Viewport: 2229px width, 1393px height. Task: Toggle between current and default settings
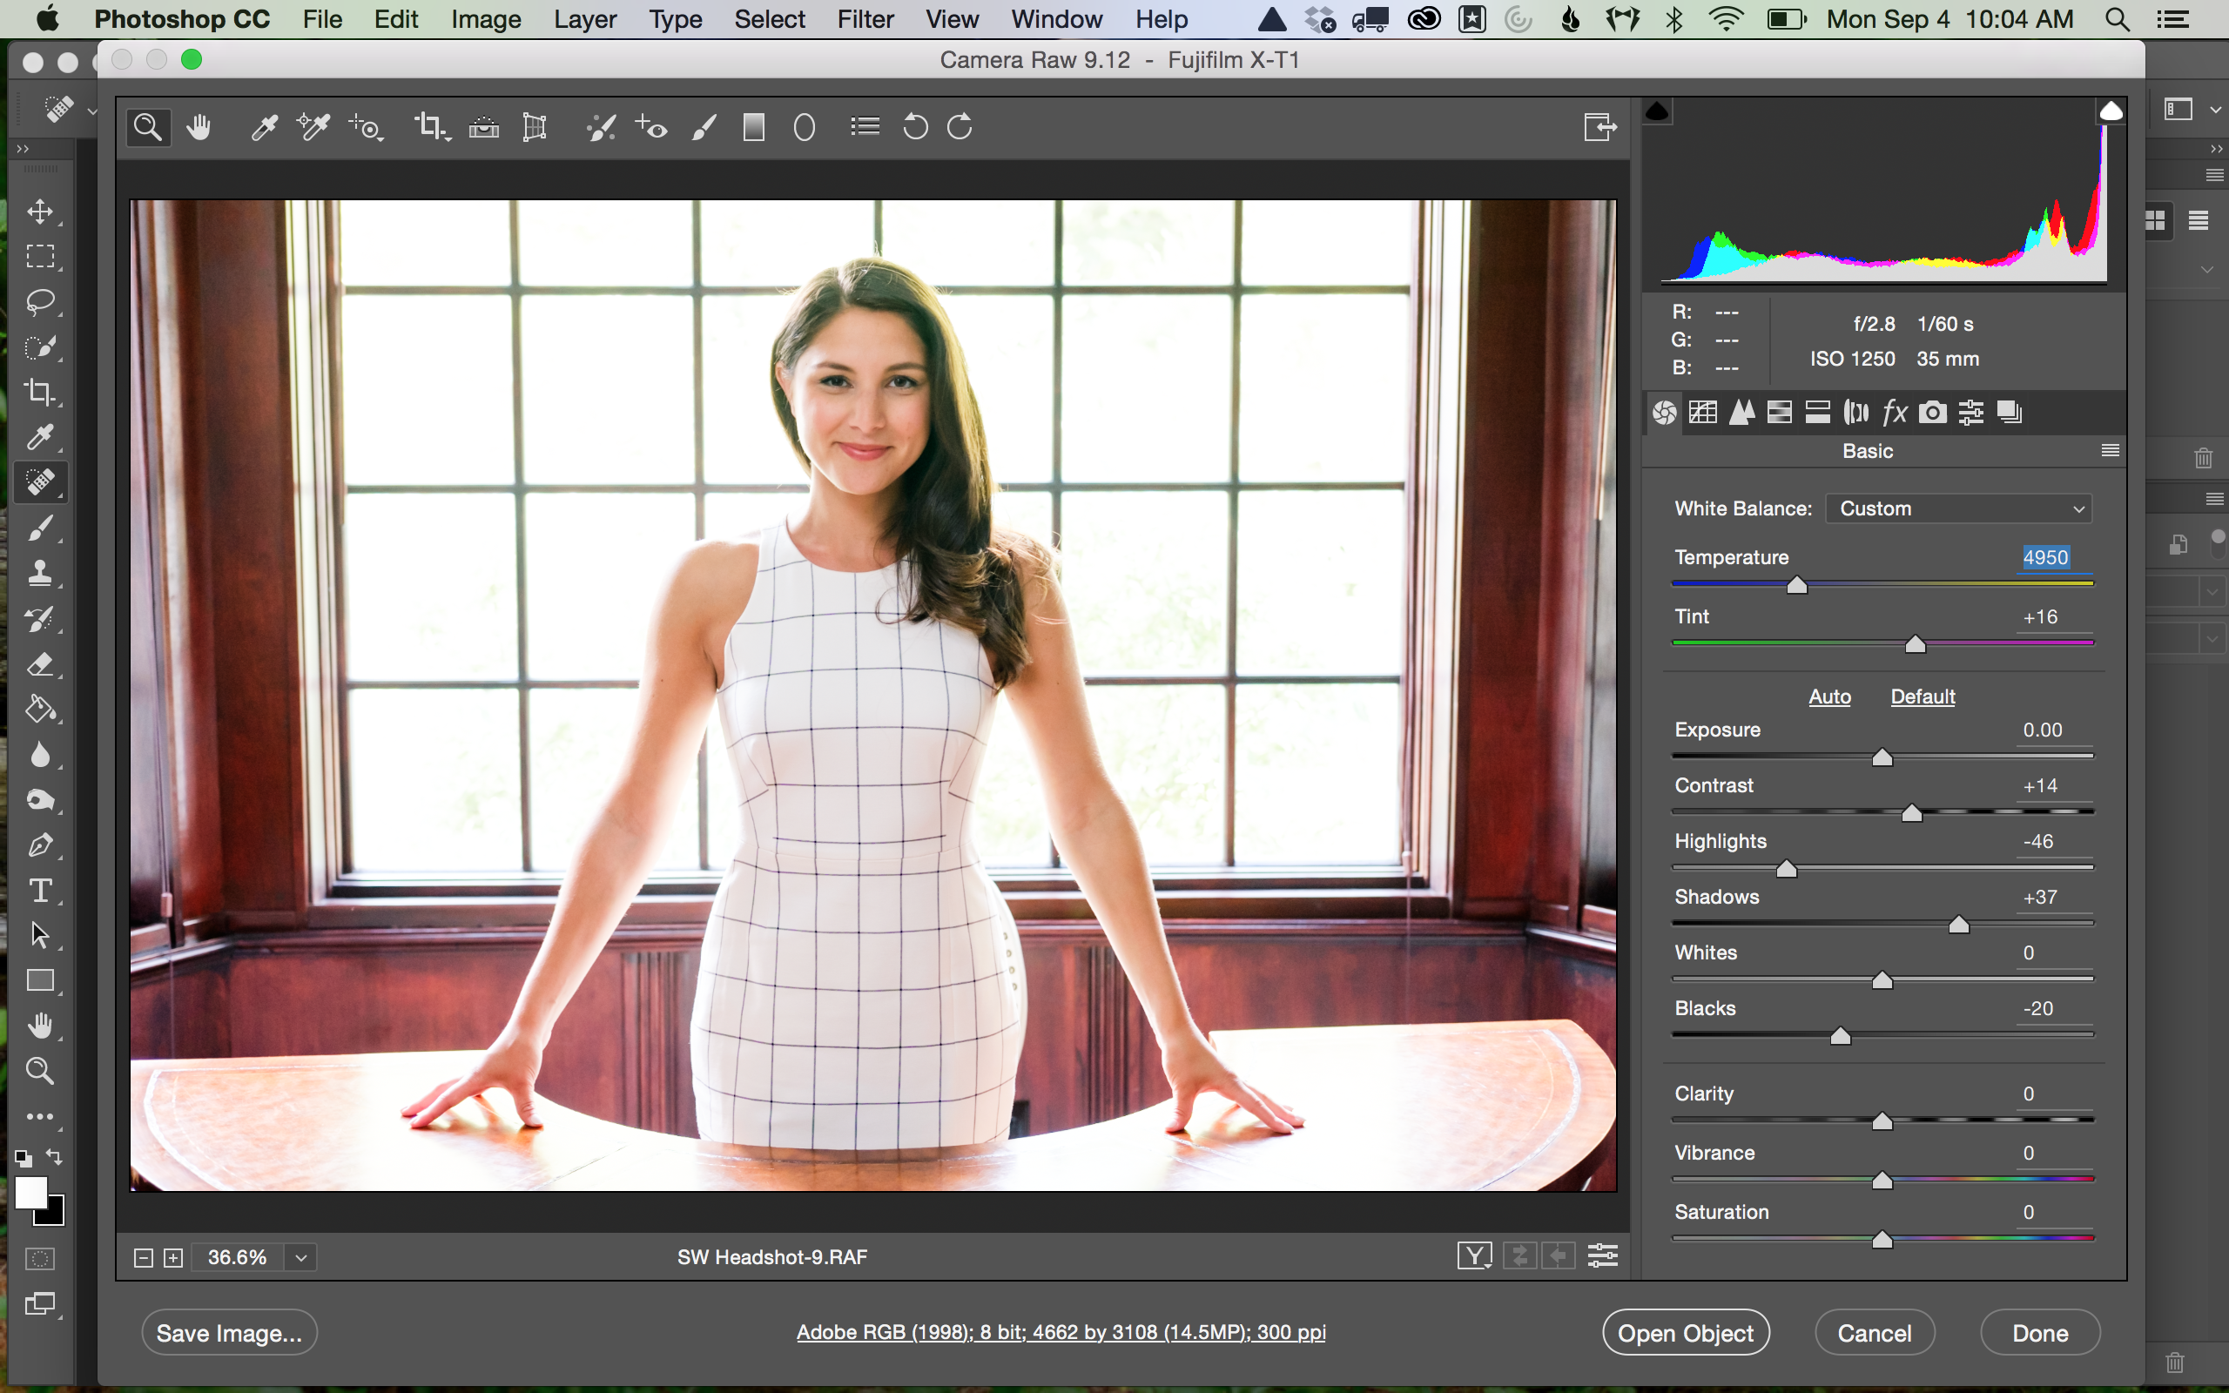1603,1255
